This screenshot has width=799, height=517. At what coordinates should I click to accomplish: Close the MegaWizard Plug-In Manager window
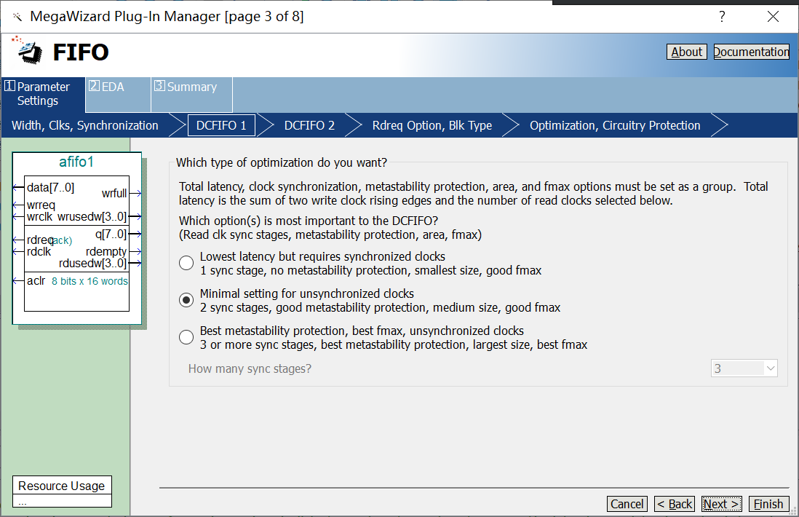(773, 17)
